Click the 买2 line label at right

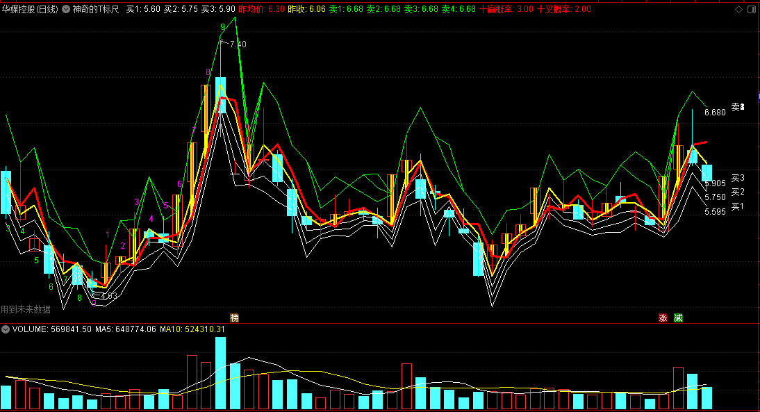738,192
